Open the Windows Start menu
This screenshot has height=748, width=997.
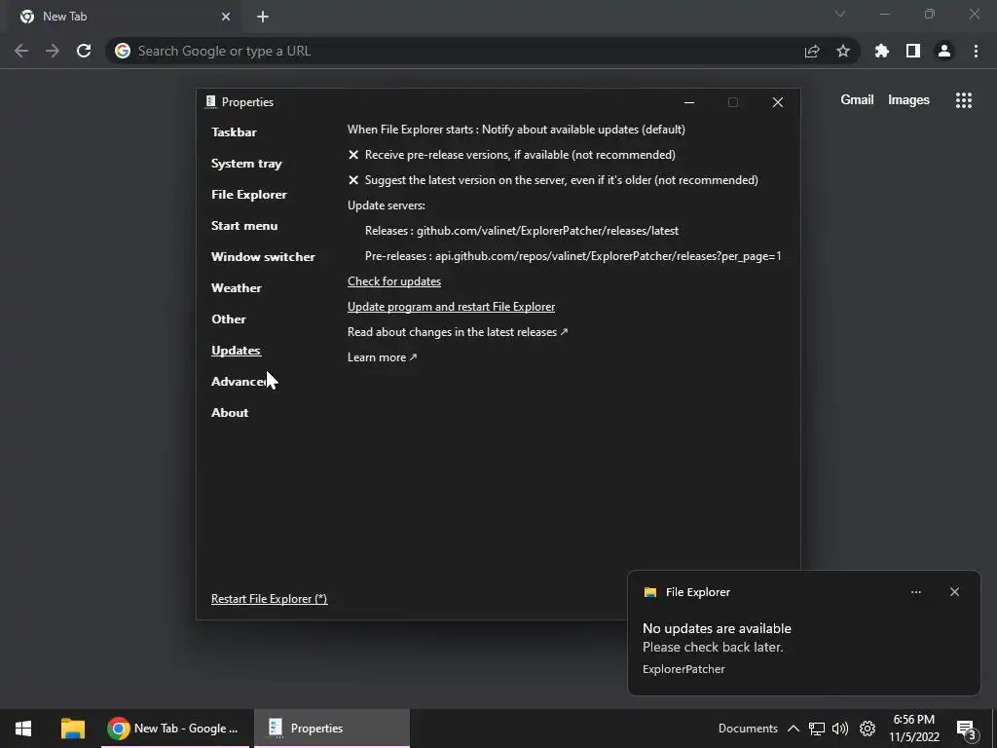point(23,729)
